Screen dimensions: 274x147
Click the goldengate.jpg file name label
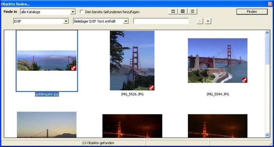click(47, 94)
